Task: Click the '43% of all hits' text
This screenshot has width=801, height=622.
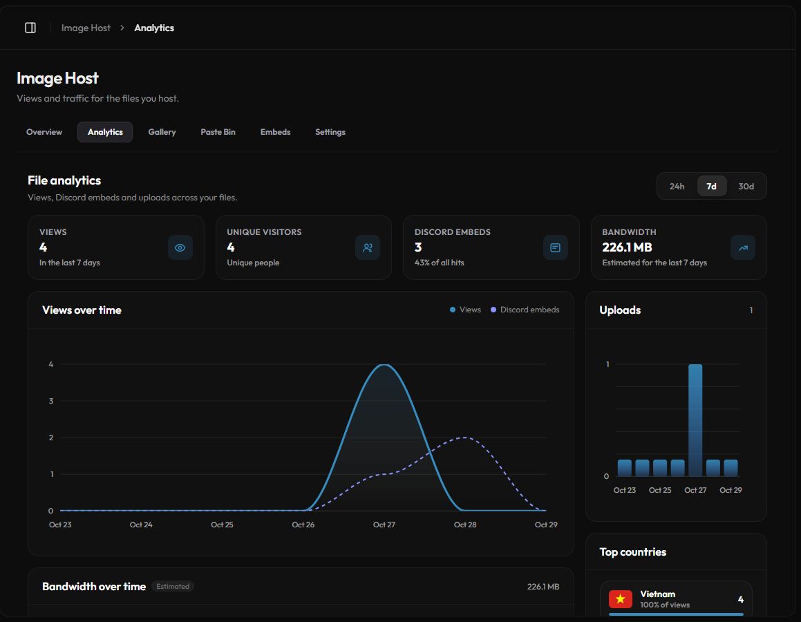Action: [x=440, y=263]
